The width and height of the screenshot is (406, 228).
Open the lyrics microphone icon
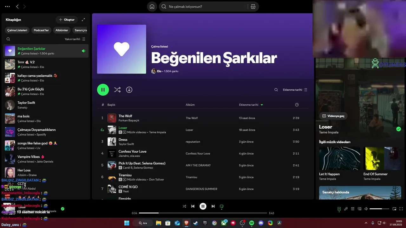click(x=346, y=209)
